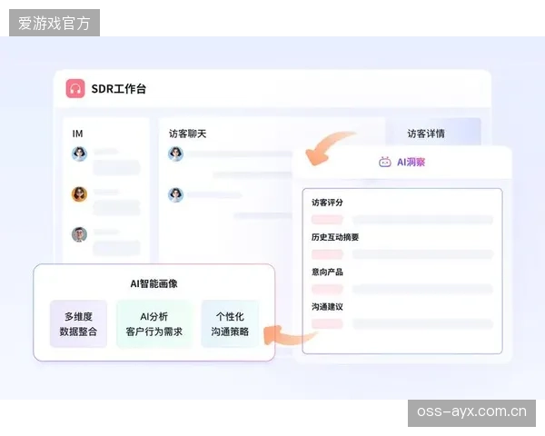Click the IM panel title

click(77, 134)
